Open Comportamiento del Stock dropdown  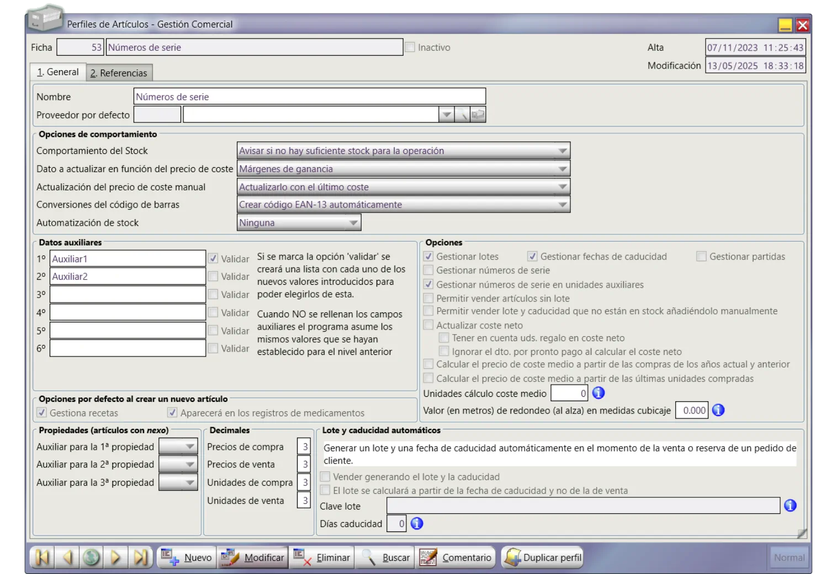coord(404,151)
